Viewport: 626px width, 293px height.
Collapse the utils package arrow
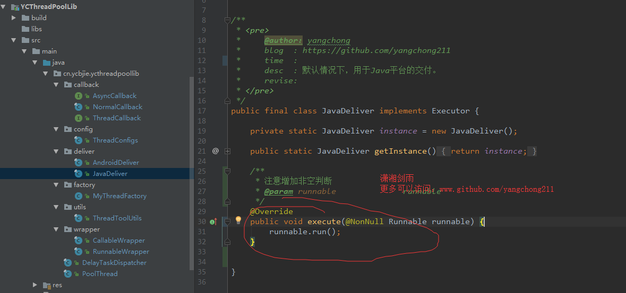pos(56,207)
